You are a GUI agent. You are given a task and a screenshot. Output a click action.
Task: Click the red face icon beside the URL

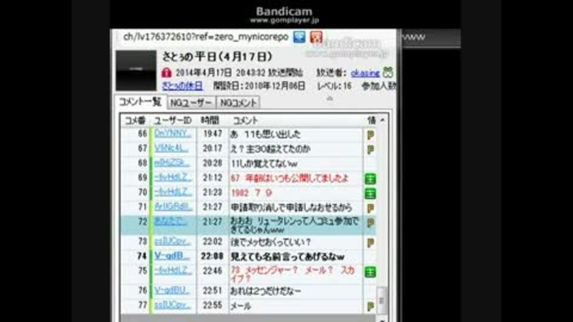[x=316, y=37]
